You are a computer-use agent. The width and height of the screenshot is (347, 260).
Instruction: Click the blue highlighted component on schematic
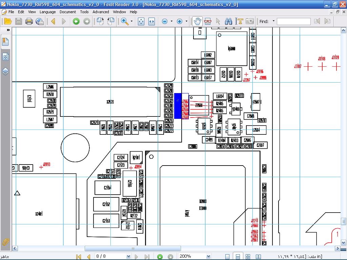click(x=178, y=106)
